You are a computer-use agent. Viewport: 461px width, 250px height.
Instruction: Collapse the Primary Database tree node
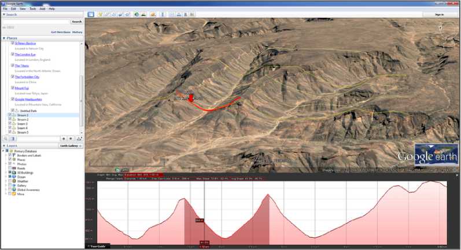3,151
